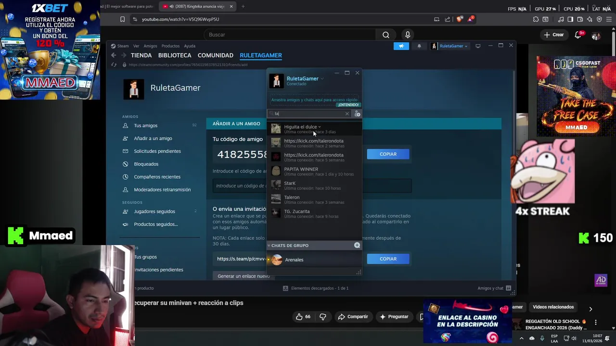Open Compañeros recientes
This screenshot has height=346, width=616.
click(157, 177)
